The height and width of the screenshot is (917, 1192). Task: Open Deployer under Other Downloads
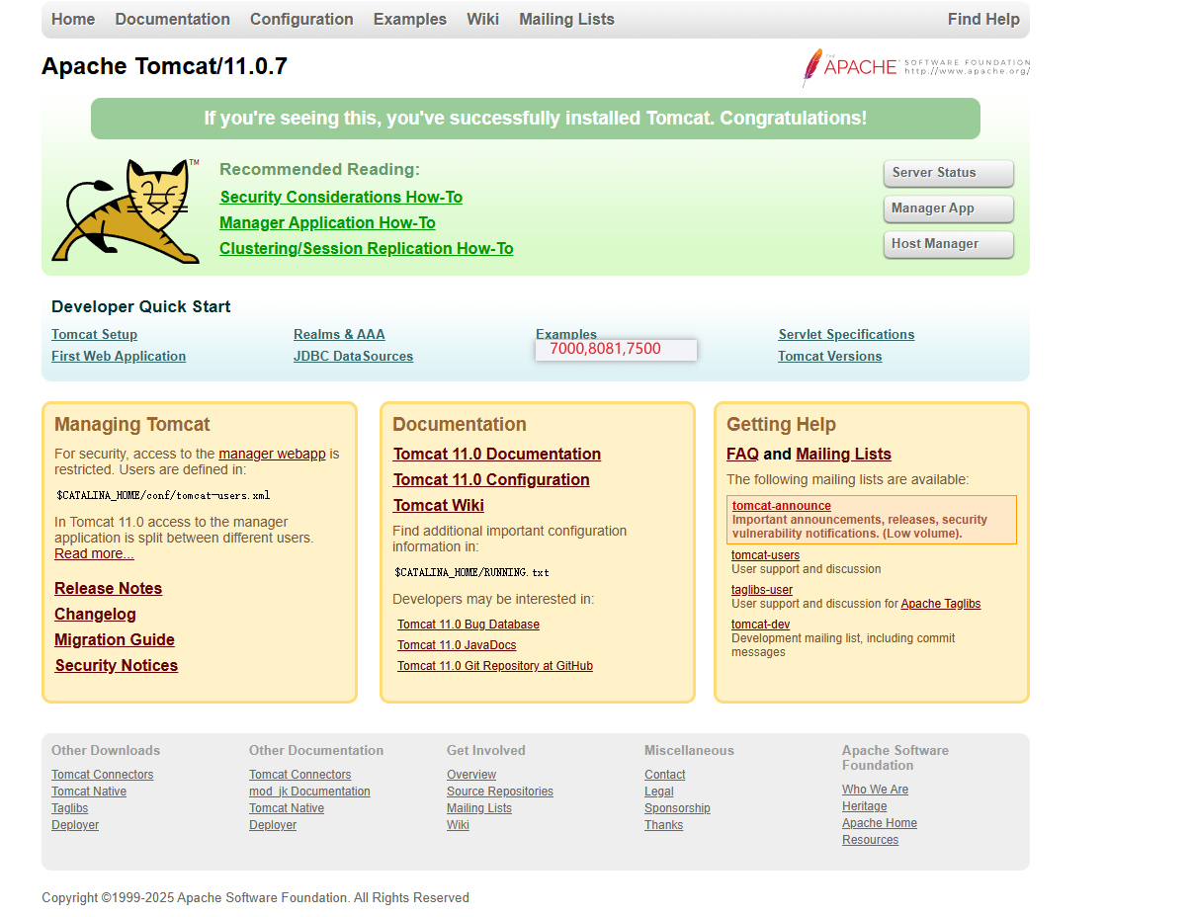[75, 825]
